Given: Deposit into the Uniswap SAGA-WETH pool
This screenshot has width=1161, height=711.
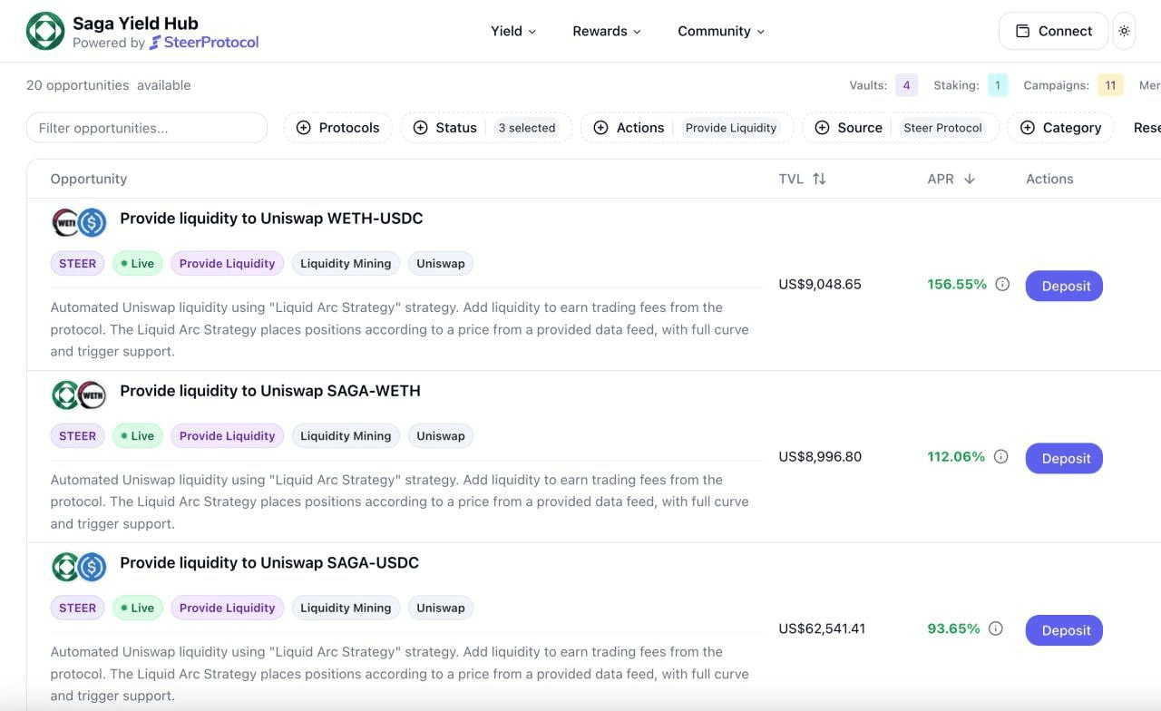Looking at the screenshot, I should click(1064, 458).
